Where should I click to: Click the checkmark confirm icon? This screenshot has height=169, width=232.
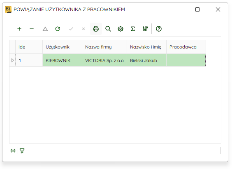click(71, 29)
